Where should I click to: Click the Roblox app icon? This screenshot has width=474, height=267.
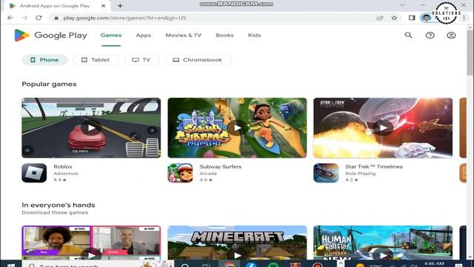pos(34,173)
